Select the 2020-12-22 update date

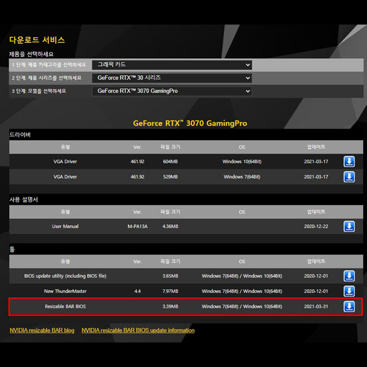click(x=316, y=226)
